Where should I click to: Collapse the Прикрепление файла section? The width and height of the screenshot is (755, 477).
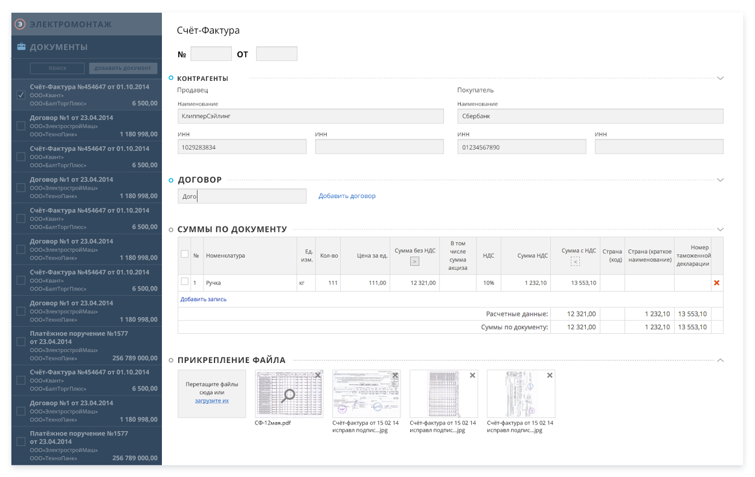(720, 360)
